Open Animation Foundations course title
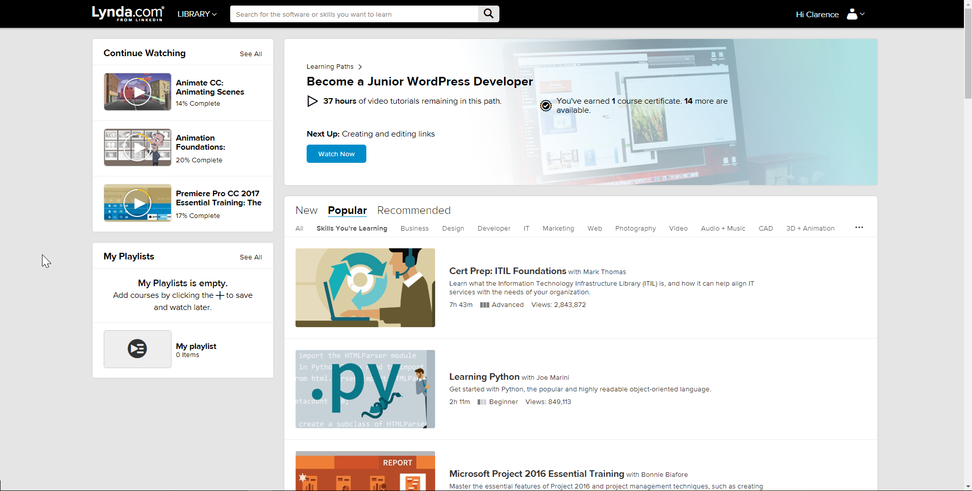The height and width of the screenshot is (491, 972). click(x=200, y=143)
